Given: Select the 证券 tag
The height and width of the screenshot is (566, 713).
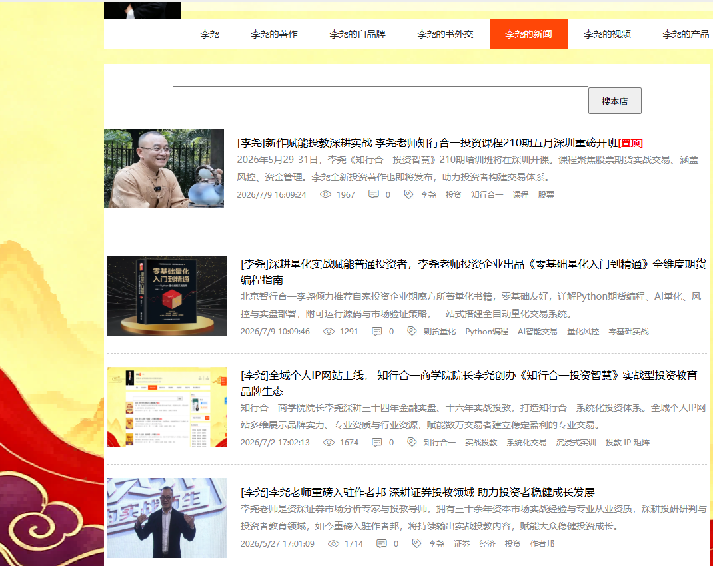Looking at the screenshot, I should point(462,544).
